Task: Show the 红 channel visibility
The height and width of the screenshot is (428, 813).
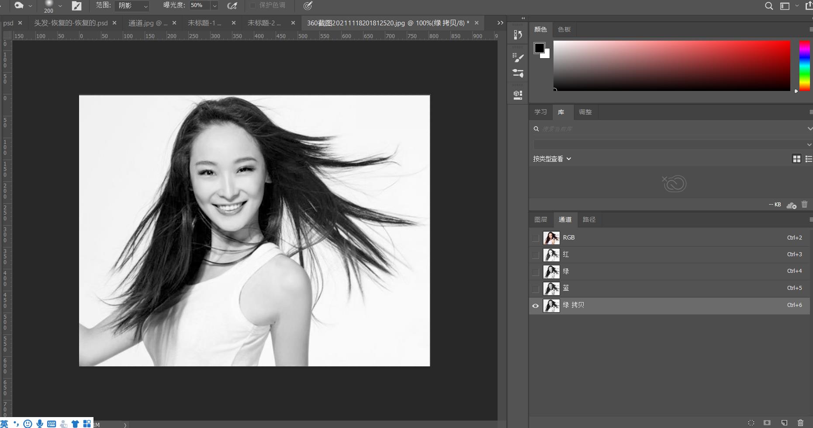Action: pos(536,255)
